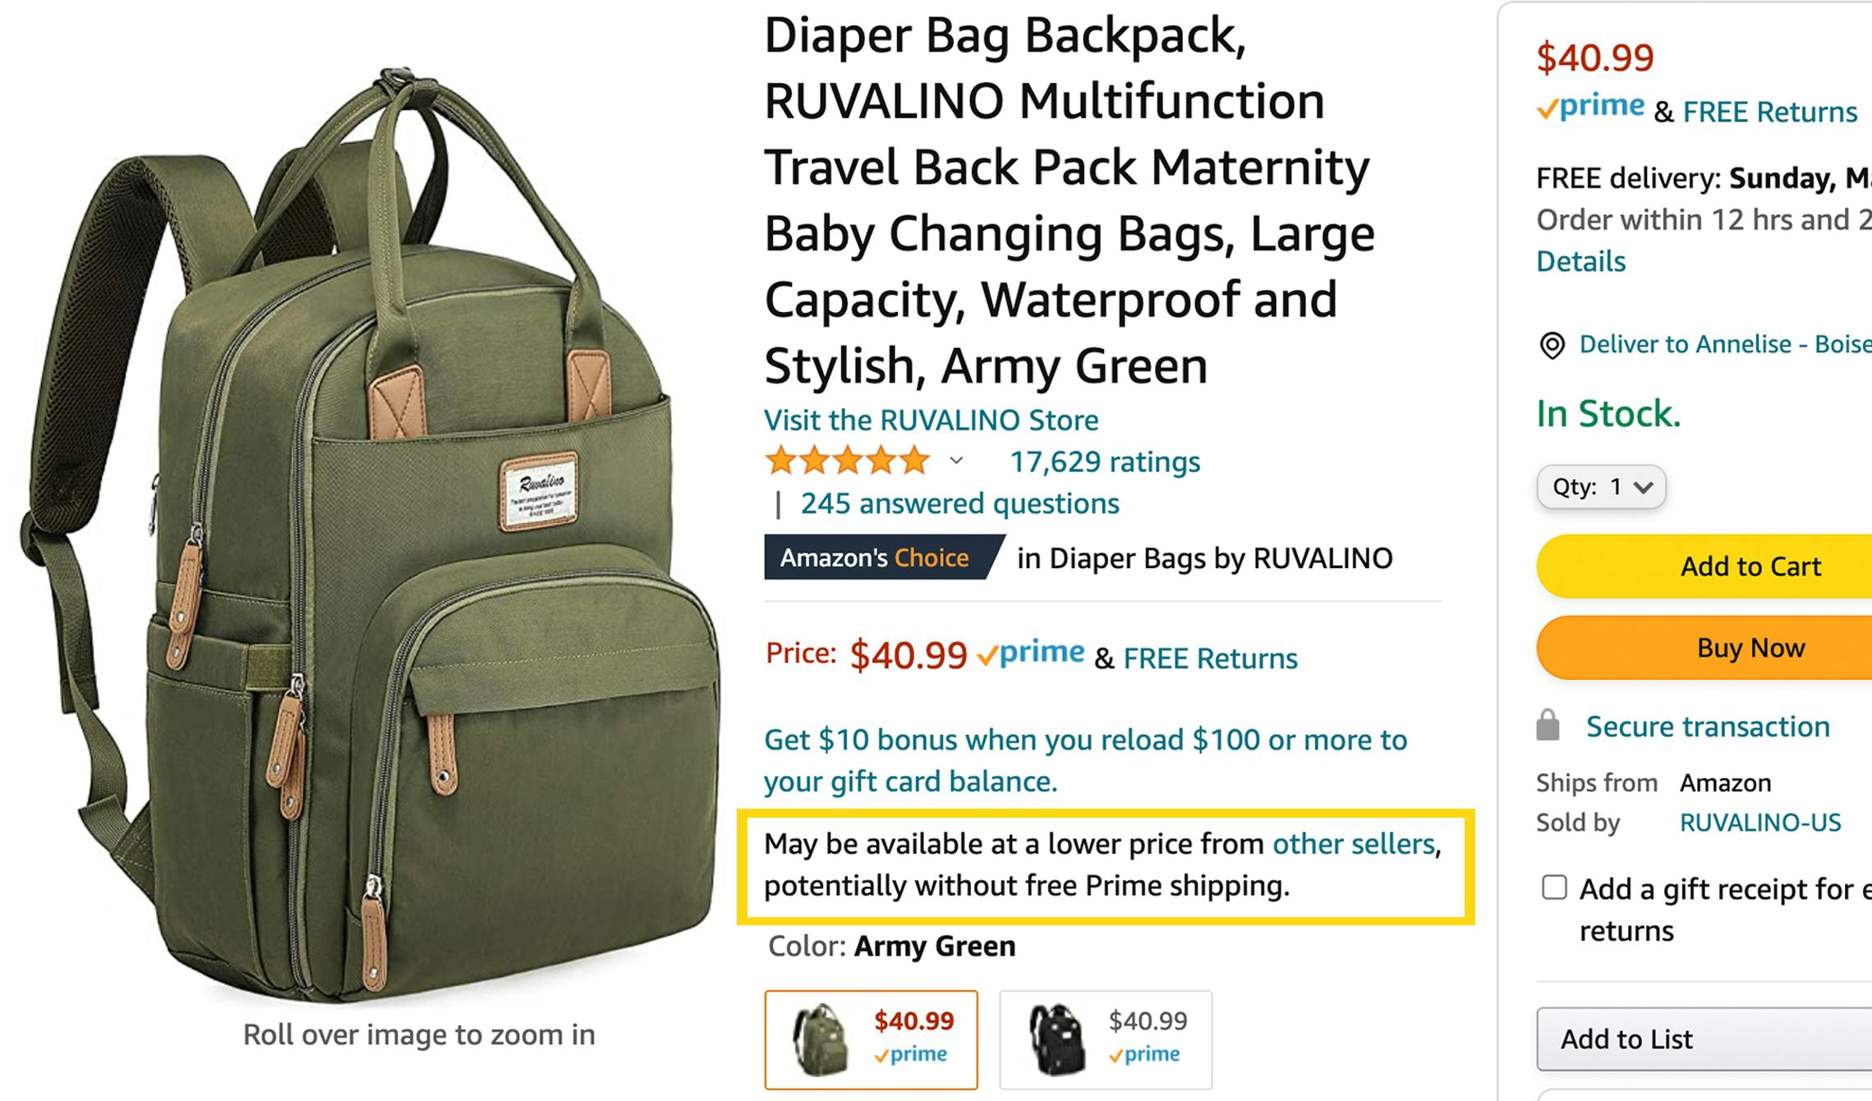Add the diaper bag to cart

1704,566
